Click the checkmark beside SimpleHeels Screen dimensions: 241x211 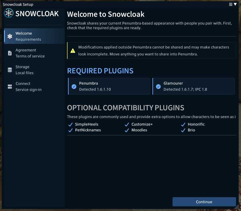[71, 124]
